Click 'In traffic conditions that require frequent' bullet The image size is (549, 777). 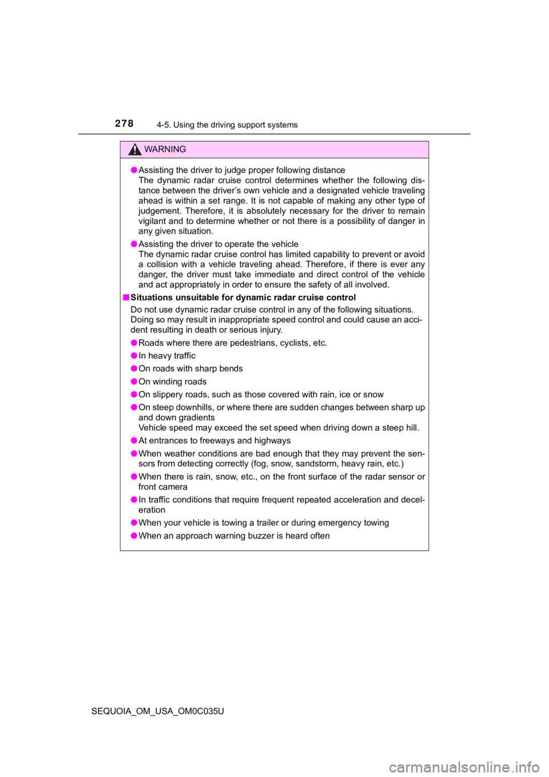(281, 505)
